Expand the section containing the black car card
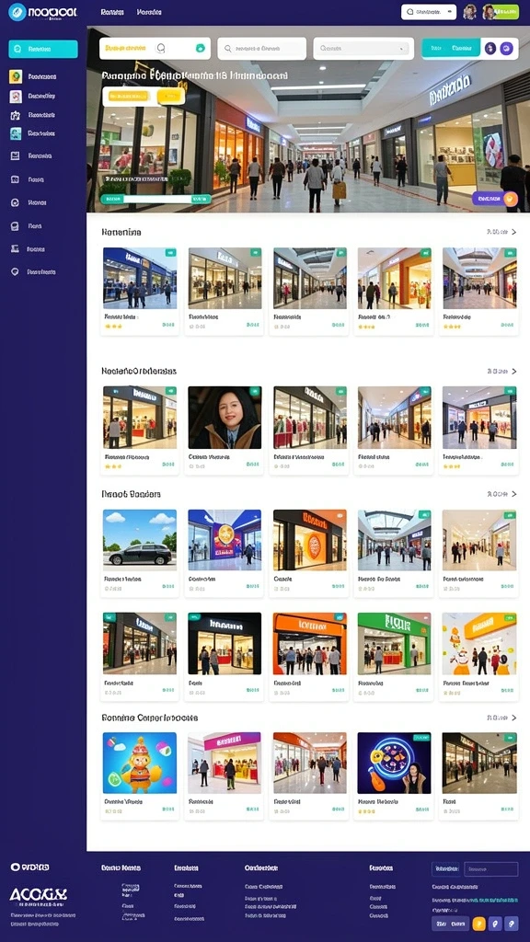The width and height of the screenshot is (530, 942). (x=513, y=494)
